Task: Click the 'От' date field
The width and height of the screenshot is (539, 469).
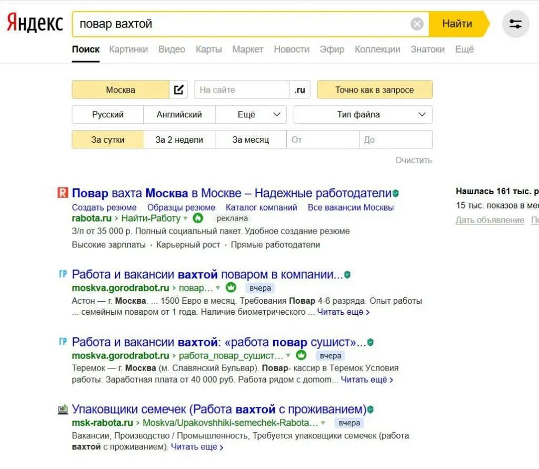Action: [323, 139]
